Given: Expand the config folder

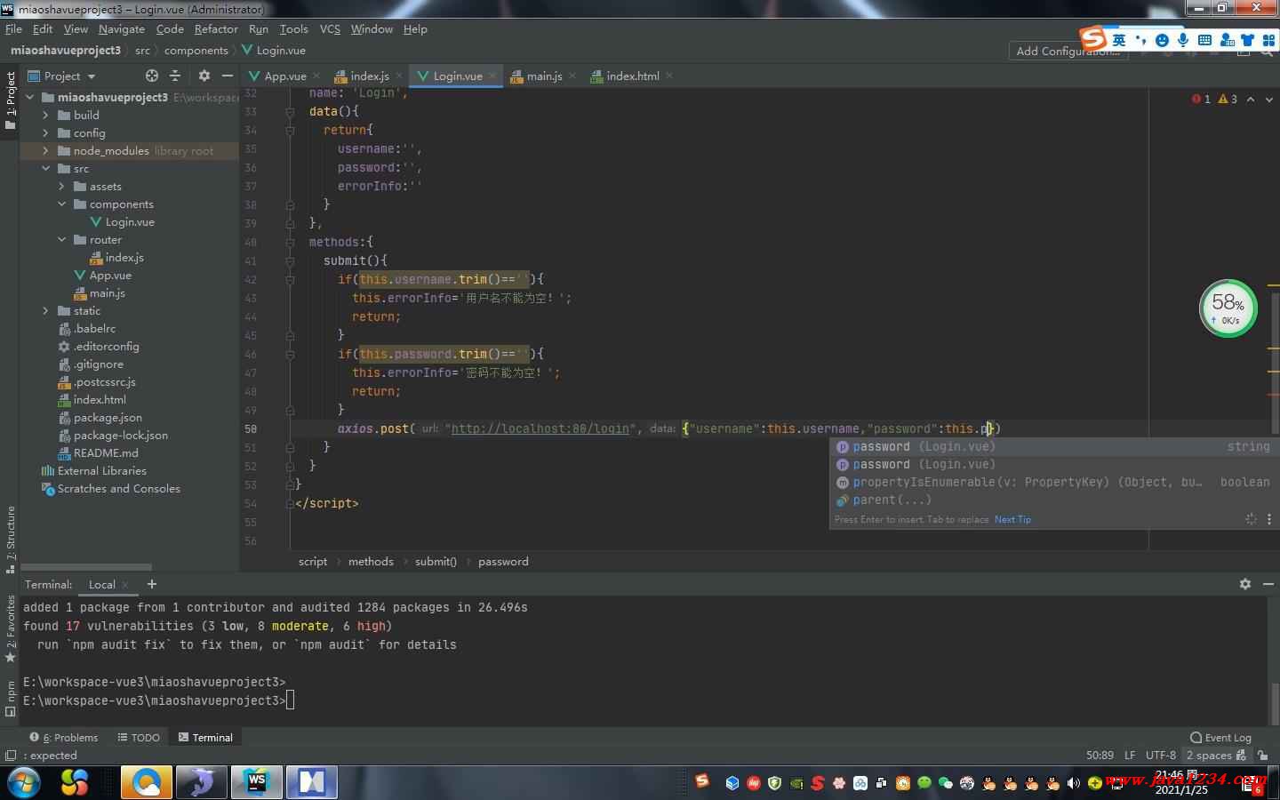Looking at the screenshot, I should click(x=45, y=132).
